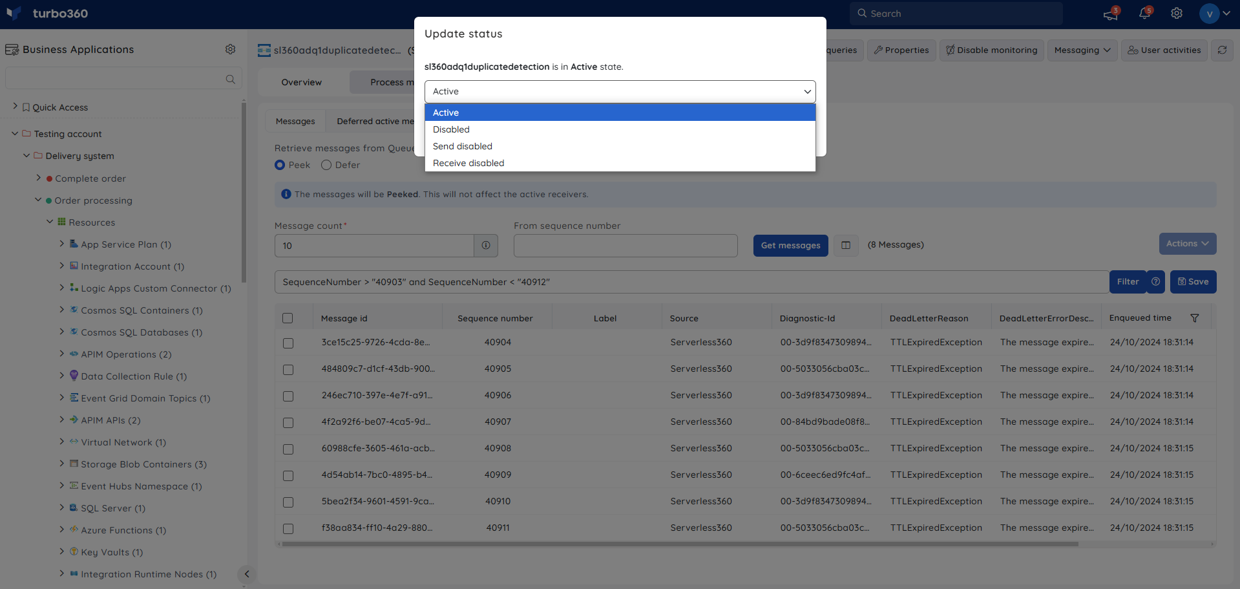1240x589 pixels.
Task: Check the row for sequence number 40906
Action: (288, 396)
